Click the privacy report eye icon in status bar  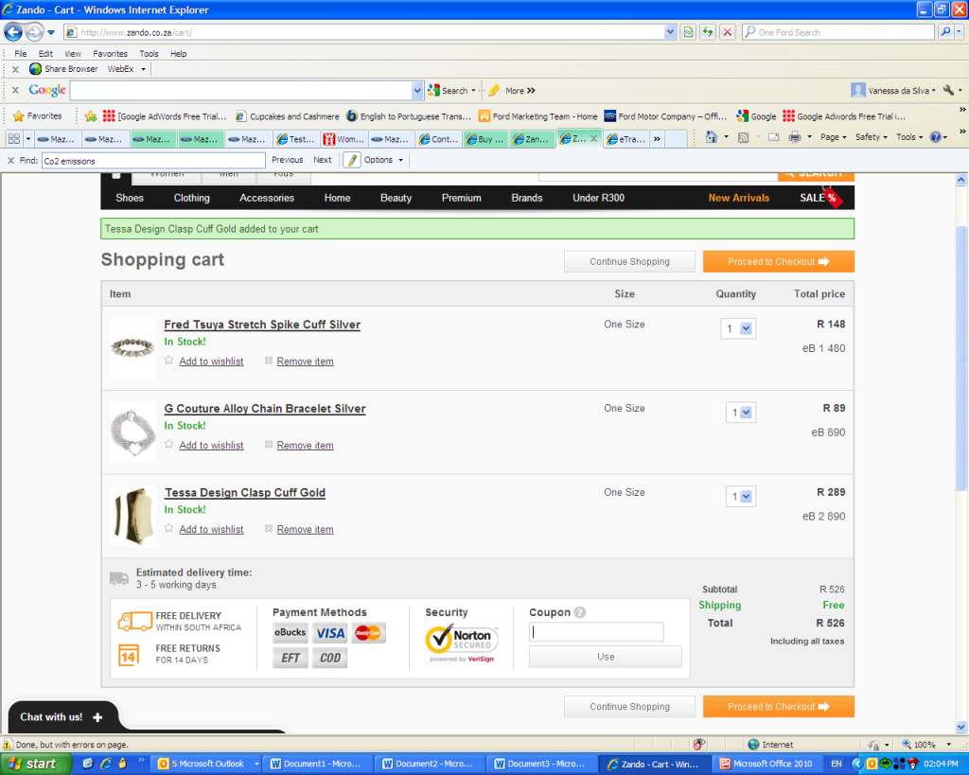[x=699, y=744]
